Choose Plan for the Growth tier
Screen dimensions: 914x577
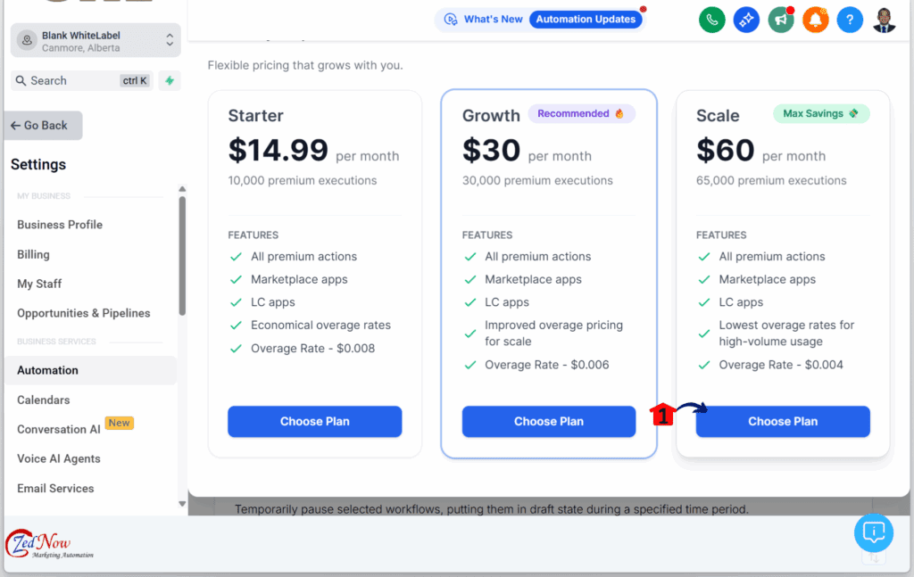click(548, 421)
